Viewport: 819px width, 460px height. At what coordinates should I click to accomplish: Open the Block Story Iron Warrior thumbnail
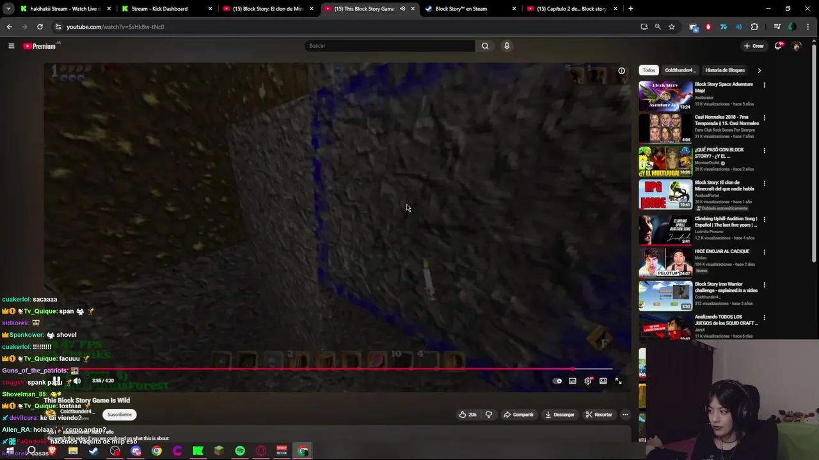coord(665,295)
